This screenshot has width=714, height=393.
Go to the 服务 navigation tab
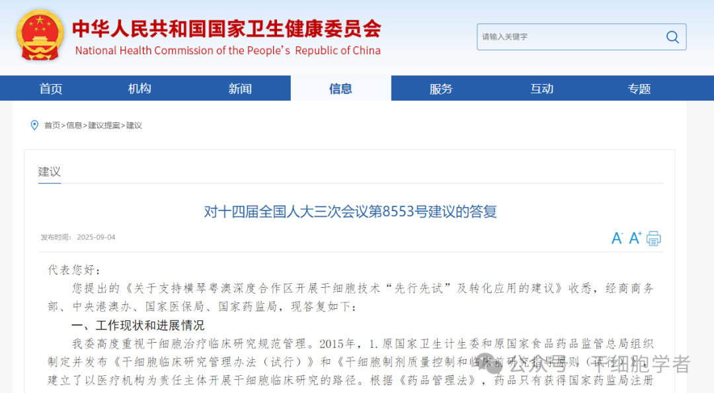(x=441, y=89)
